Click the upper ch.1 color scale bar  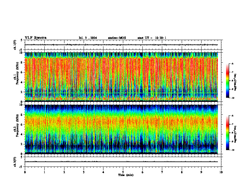tap(228, 81)
